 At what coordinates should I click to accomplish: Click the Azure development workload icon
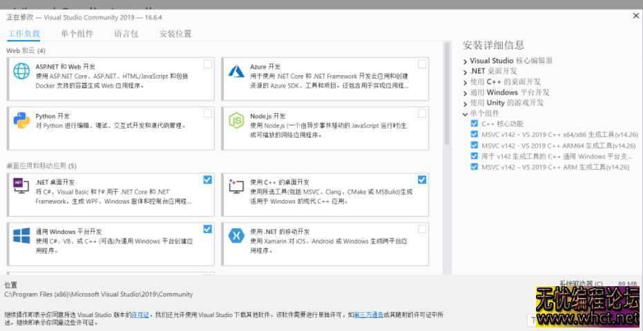pyautogui.click(x=237, y=70)
